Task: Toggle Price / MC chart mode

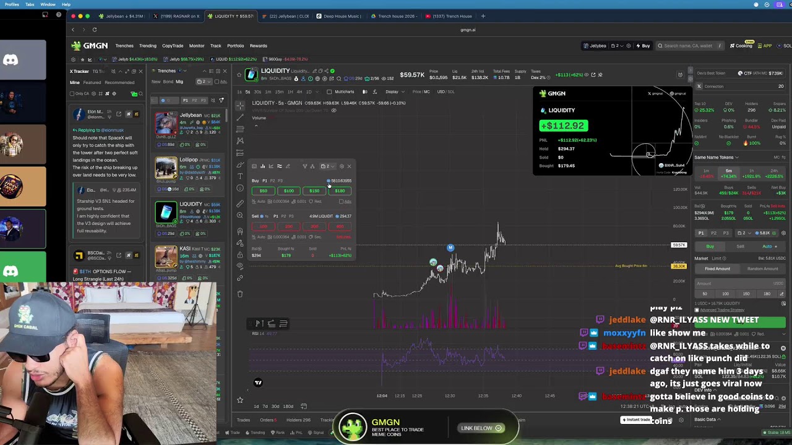Action: pos(421,91)
